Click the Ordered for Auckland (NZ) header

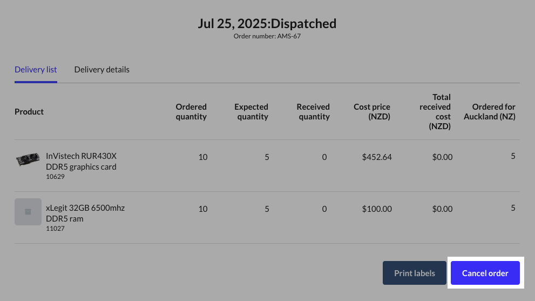pos(489,112)
